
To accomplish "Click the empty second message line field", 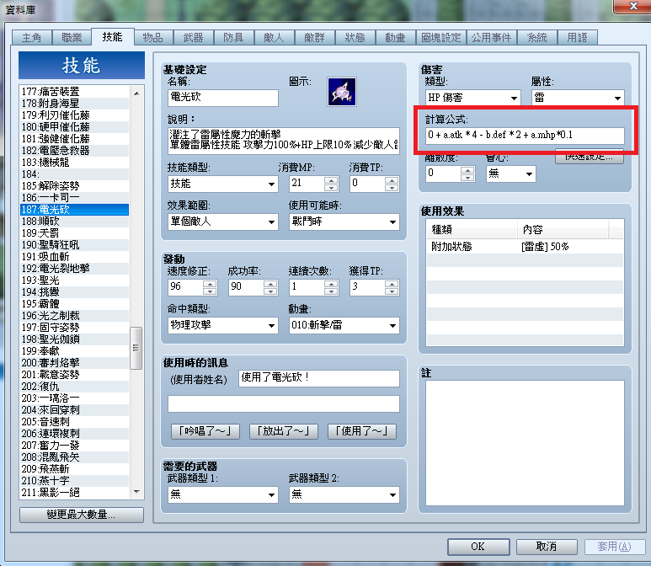I will pos(284,403).
